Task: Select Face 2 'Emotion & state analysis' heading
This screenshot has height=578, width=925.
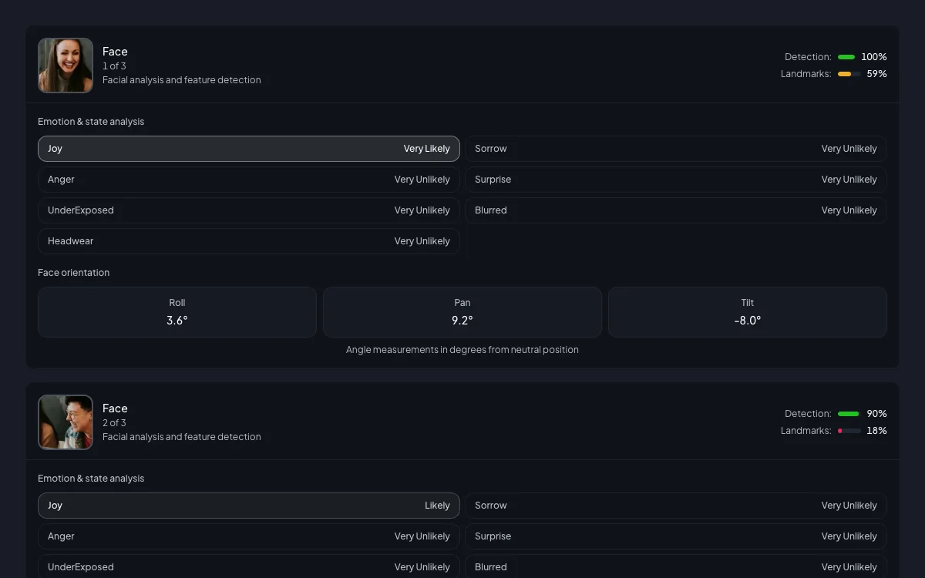Action: [91, 479]
